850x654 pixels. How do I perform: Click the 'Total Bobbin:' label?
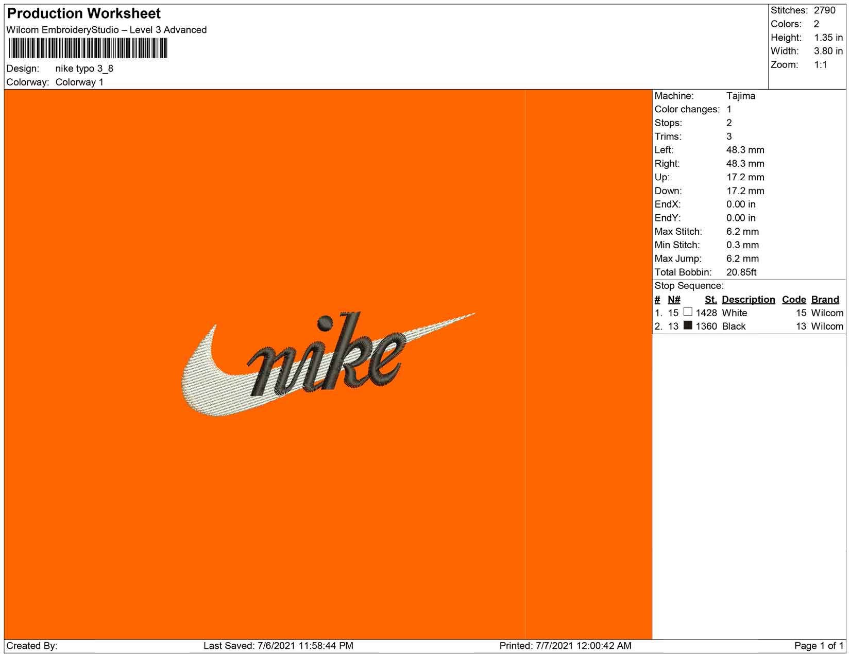point(683,272)
